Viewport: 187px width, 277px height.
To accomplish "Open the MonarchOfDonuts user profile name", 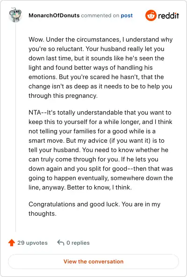I will click(x=54, y=15).
